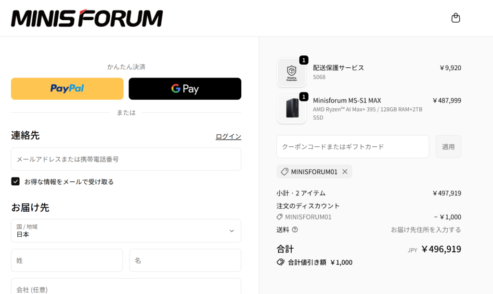493x294 pixels.
Task: Click the ログイン link
Action: pyautogui.click(x=228, y=136)
